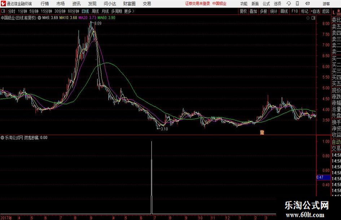341x220 pixels.
Task: Switch to 30分钟 period
Action: point(60,11)
